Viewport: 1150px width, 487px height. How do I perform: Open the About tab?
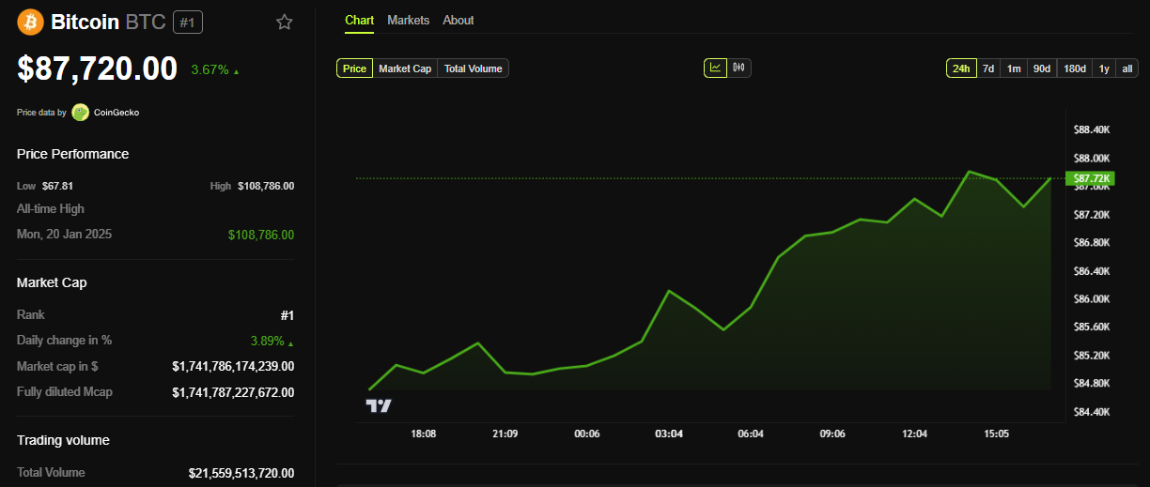point(458,20)
